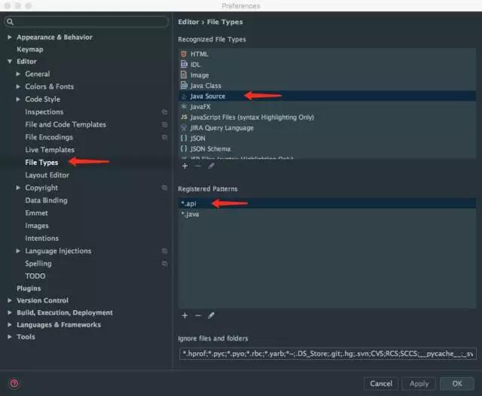Screen dimensions: 482x396
Task: Open the Intentions settings page
Action: (x=42, y=239)
